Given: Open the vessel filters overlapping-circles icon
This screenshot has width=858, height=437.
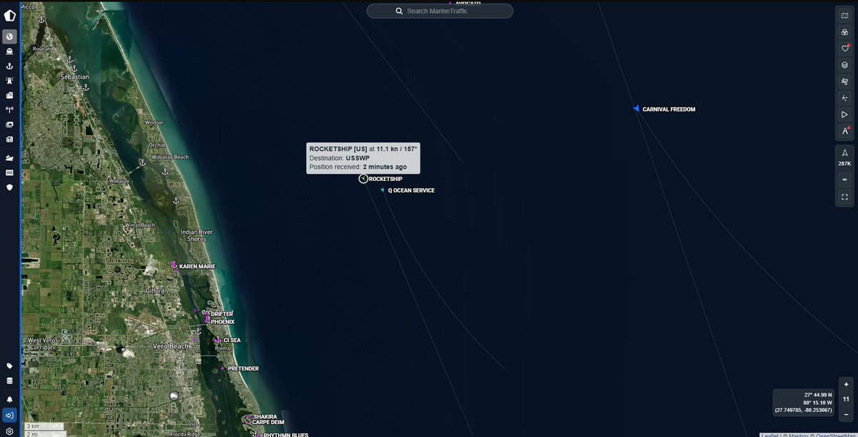Looking at the screenshot, I should pyautogui.click(x=844, y=32).
